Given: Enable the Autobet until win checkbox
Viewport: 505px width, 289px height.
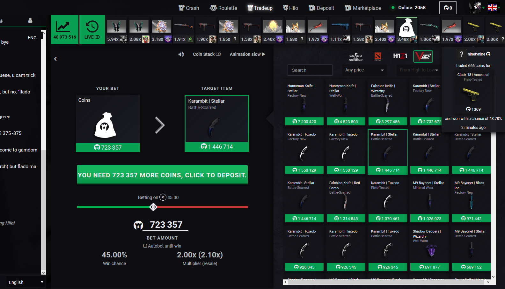Looking at the screenshot, I should (x=145, y=246).
